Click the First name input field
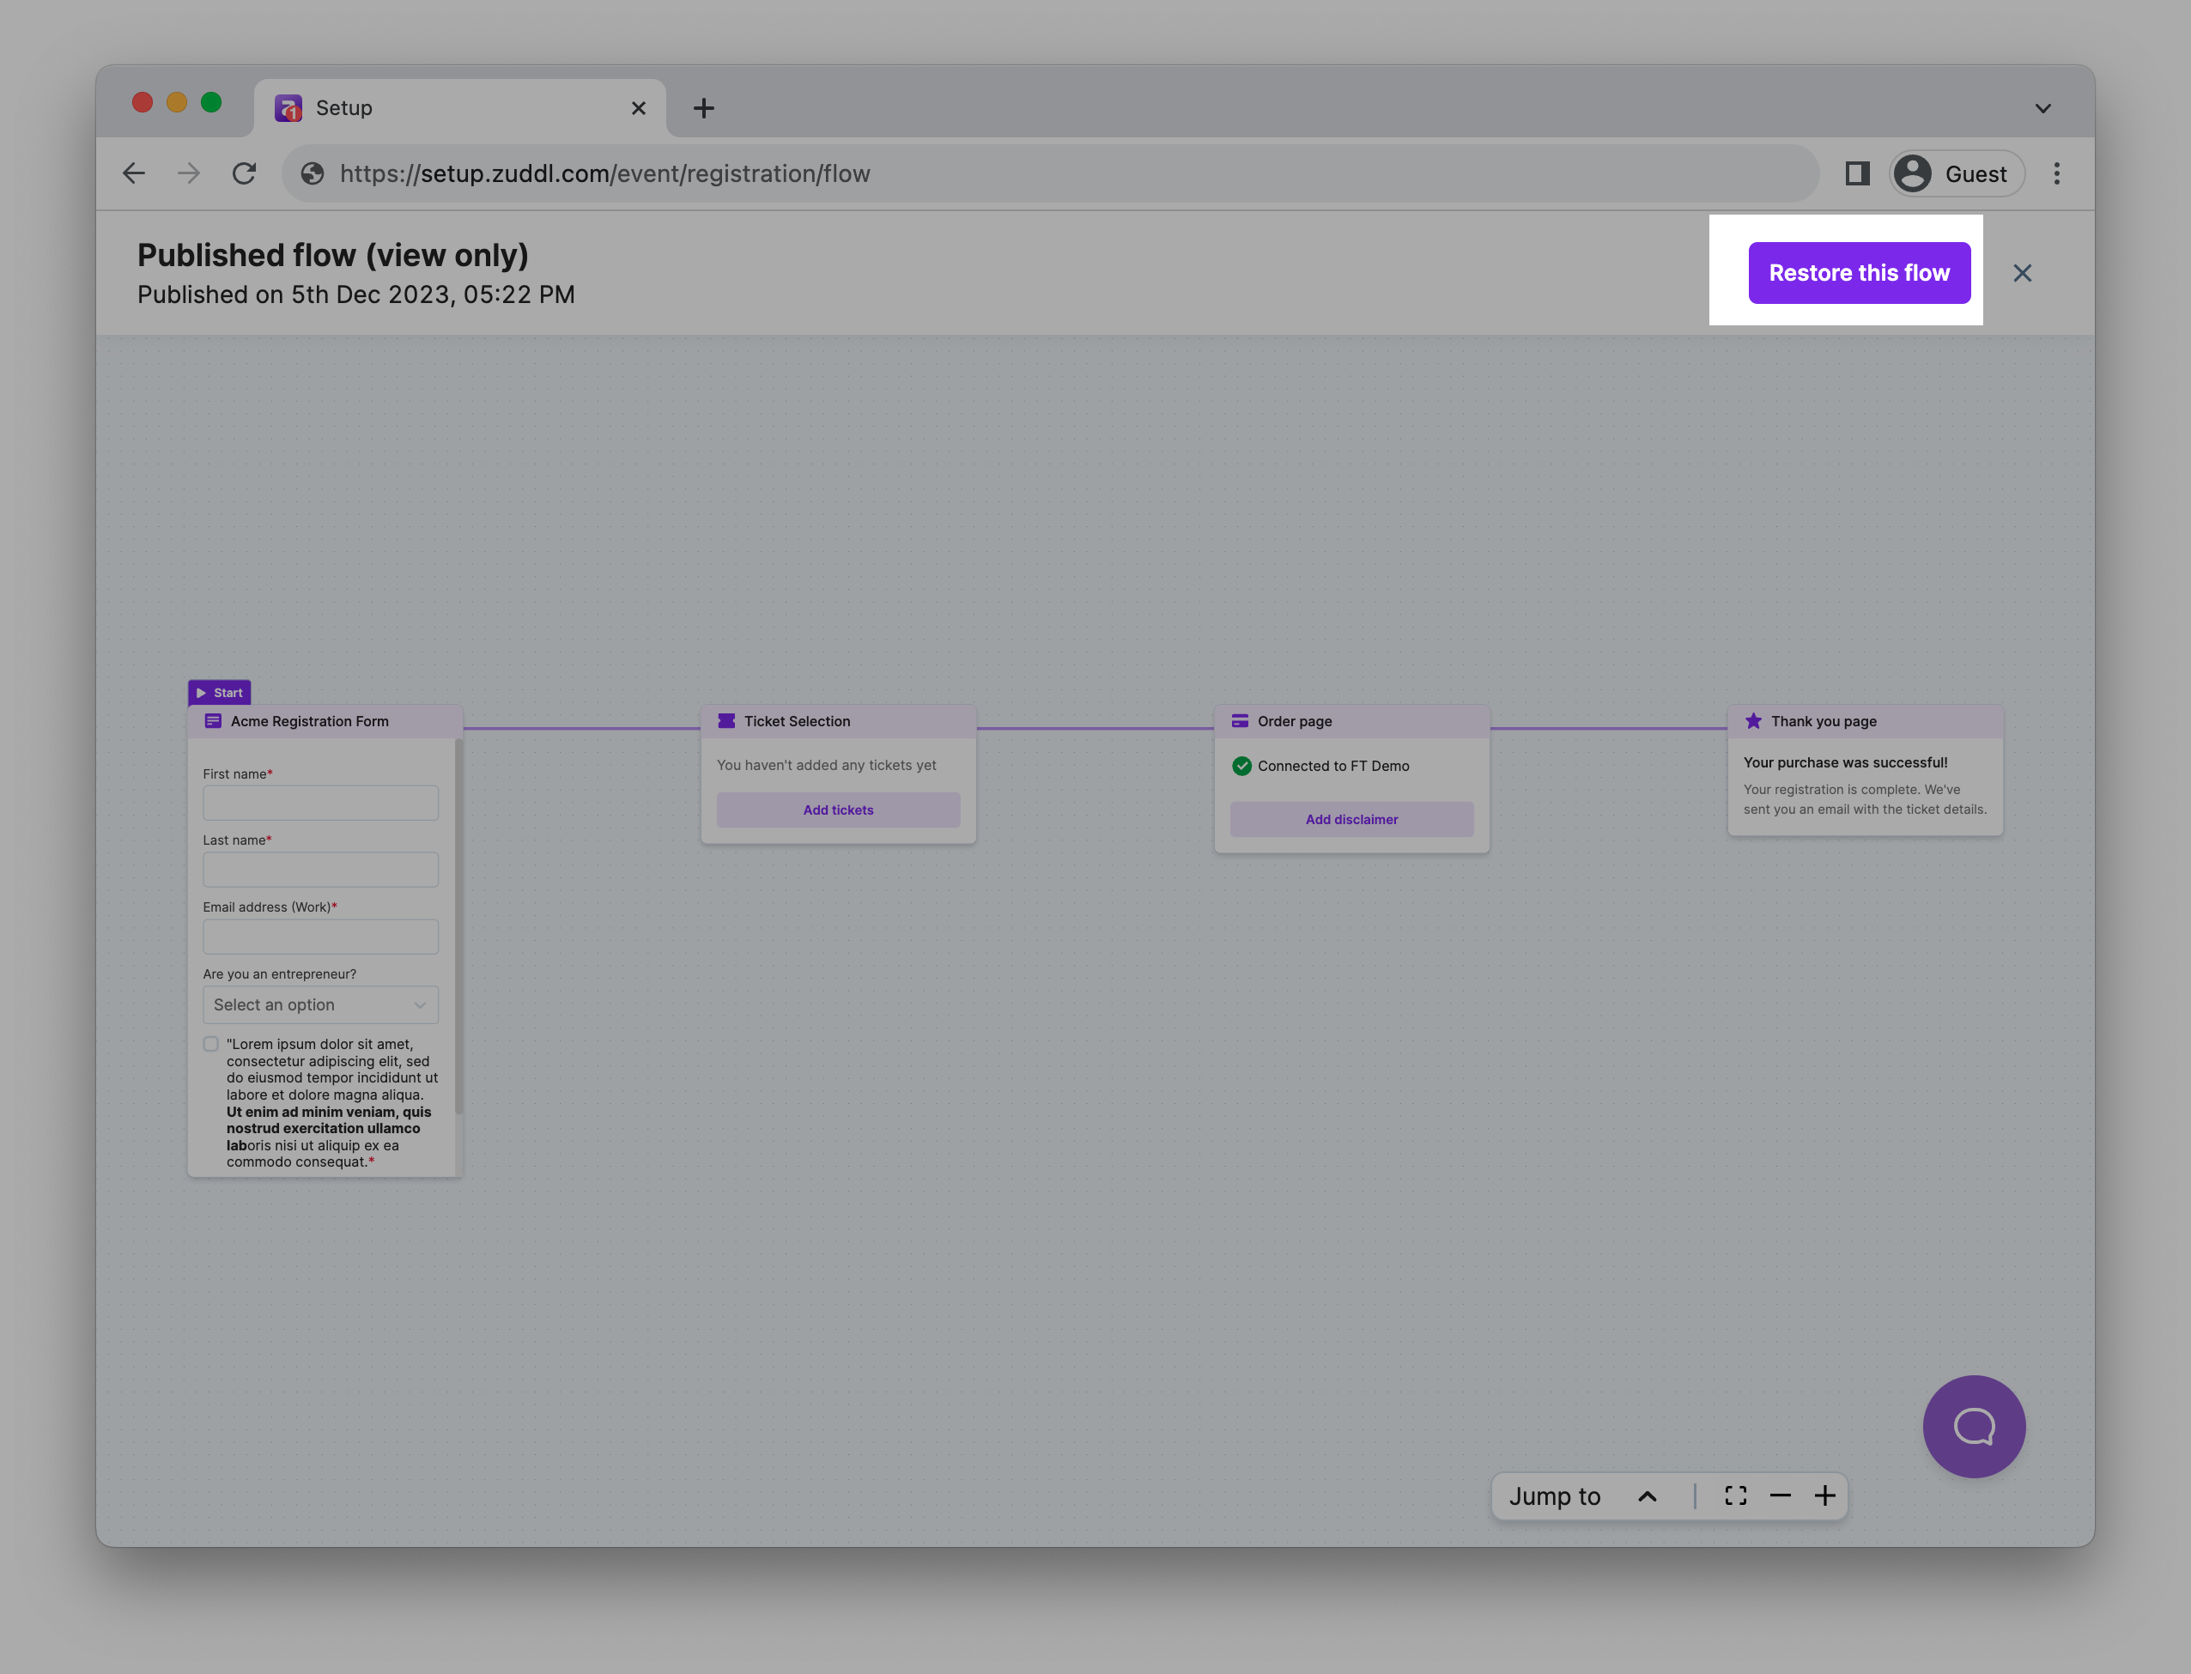The height and width of the screenshot is (1674, 2191). pyautogui.click(x=320, y=804)
